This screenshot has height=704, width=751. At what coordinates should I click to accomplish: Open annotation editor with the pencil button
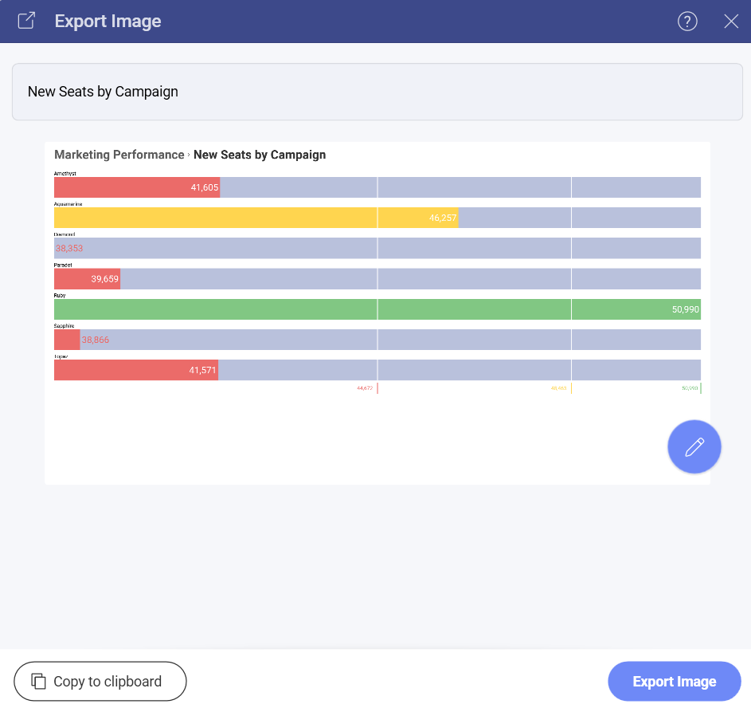point(694,446)
